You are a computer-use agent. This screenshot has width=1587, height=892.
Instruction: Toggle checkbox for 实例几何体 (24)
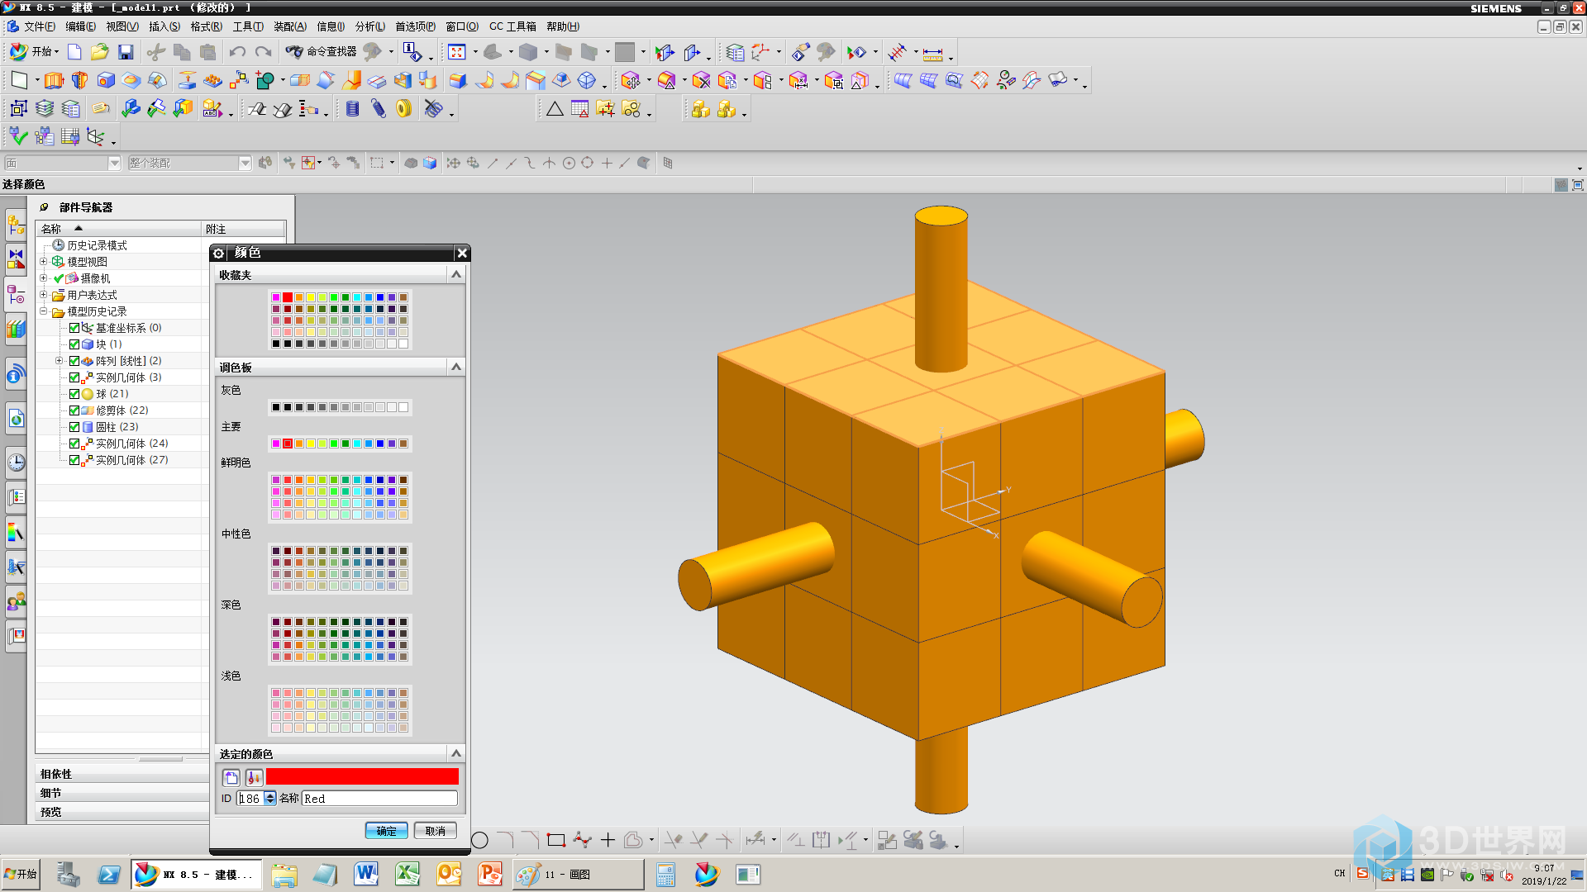tap(74, 444)
